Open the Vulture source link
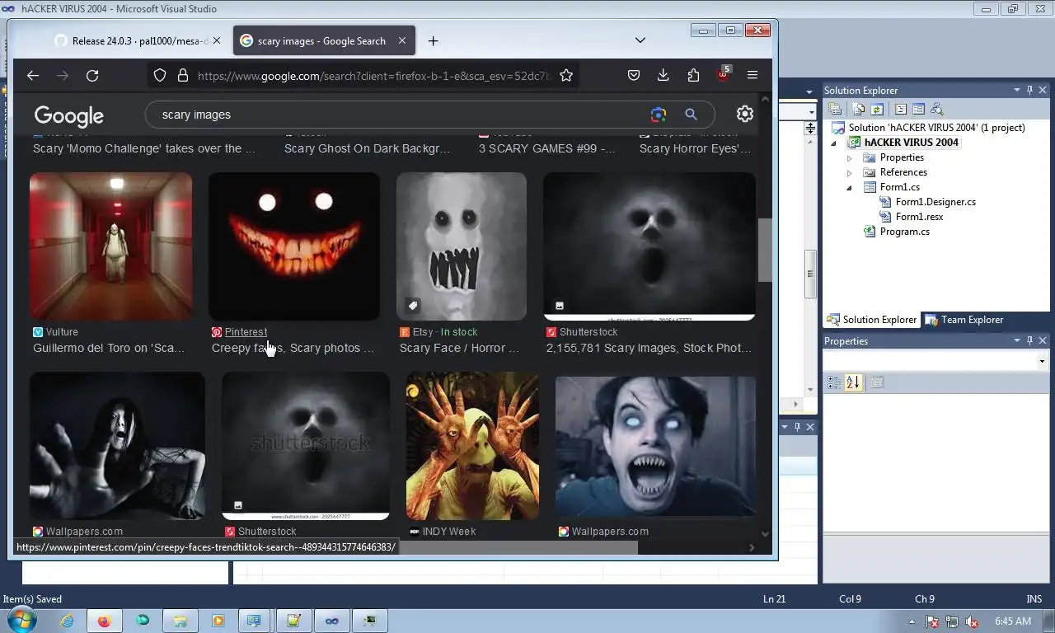 [x=62, y=332]
